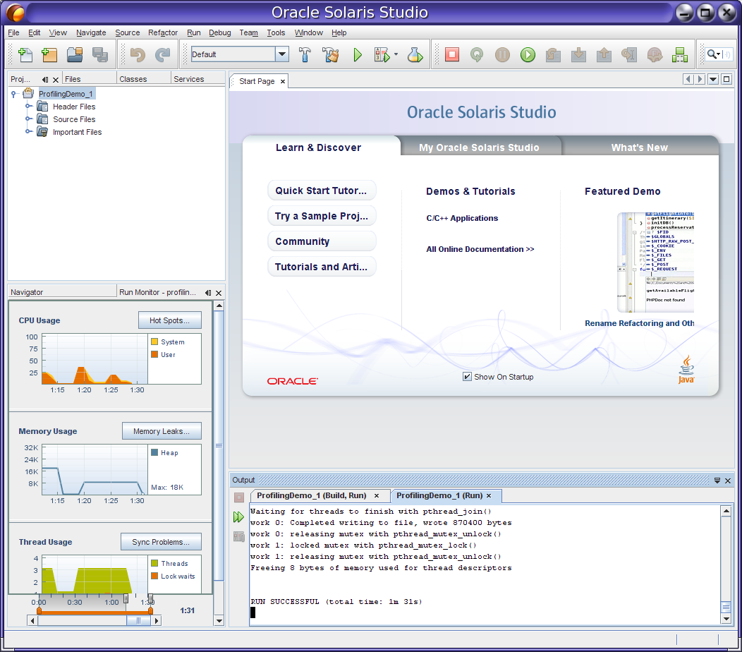Image resolution: width=742 pixels, height=652 pixels.
Task: Expand the Header Files folder
Action: click(x=29, y=106)
